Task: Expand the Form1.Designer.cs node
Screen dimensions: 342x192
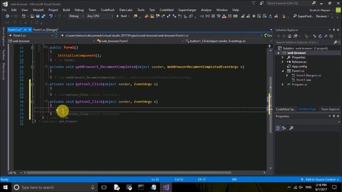Action: pyautogui.click(x=287, y=76)
